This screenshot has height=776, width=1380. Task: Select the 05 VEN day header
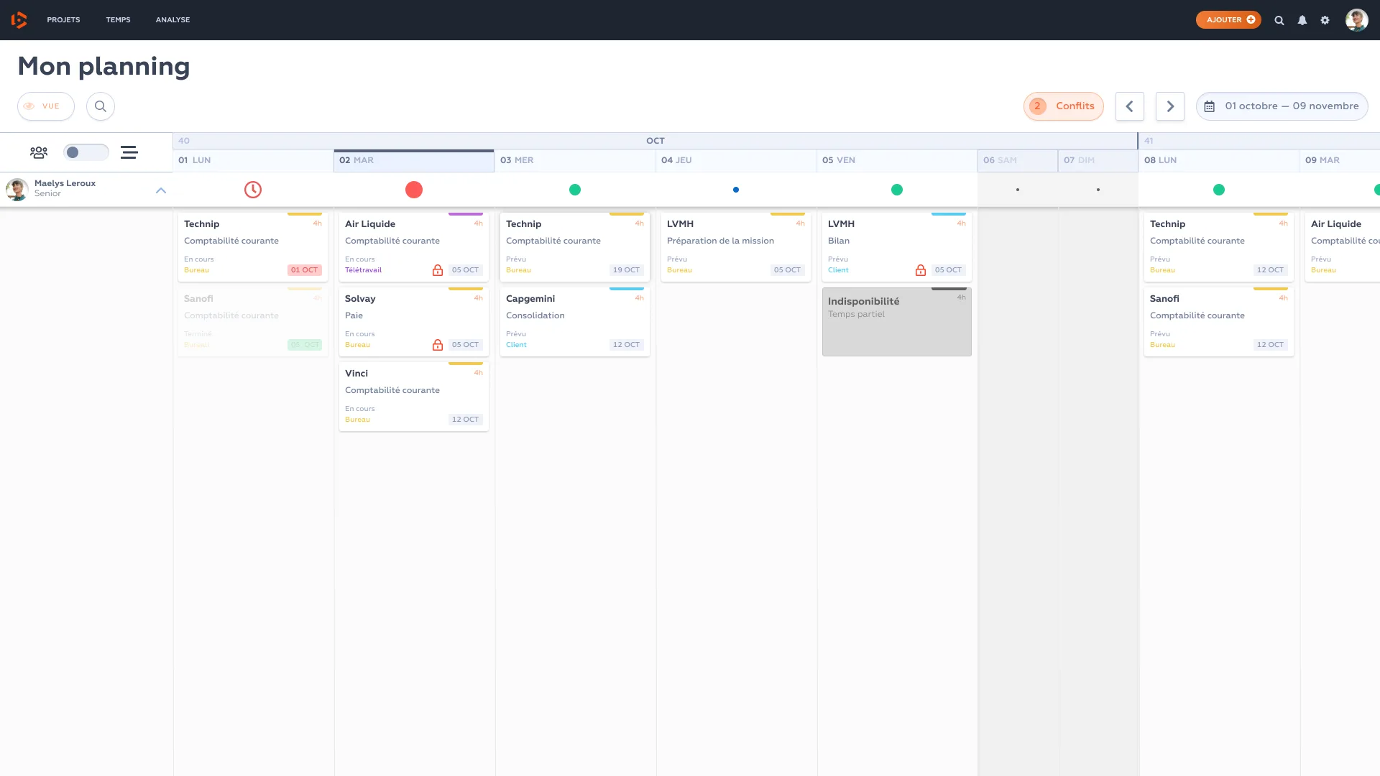897,160
